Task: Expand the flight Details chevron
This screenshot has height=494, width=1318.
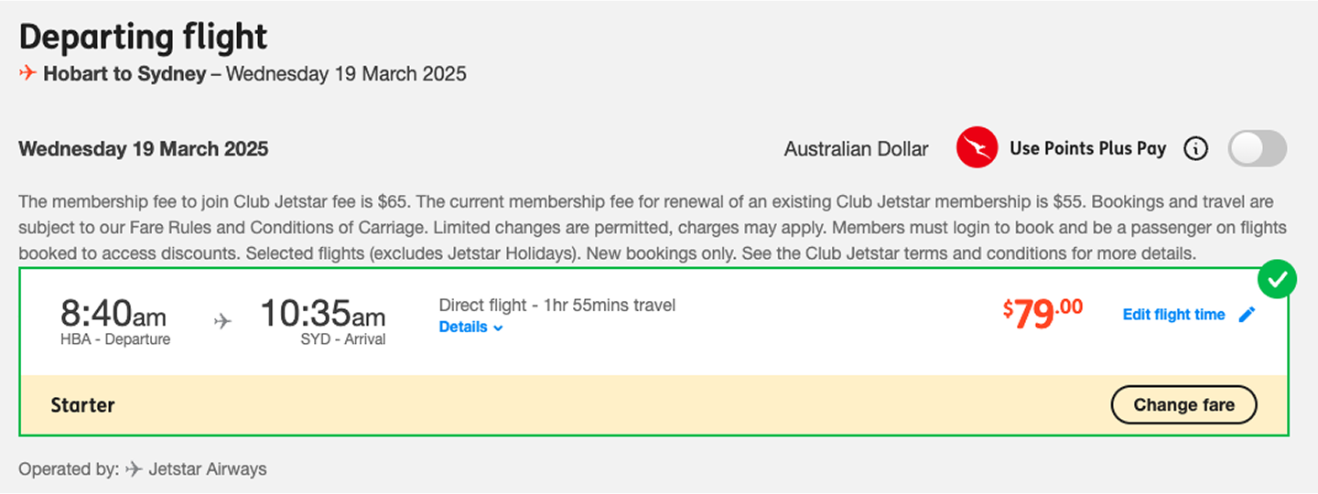Action: tap(499, 328)
